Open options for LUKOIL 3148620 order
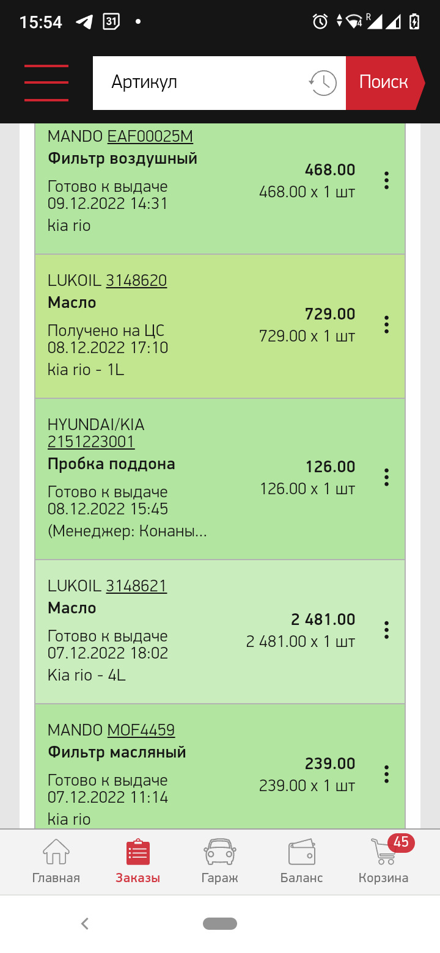This screenshot has height=953, width=440. [386, 324]
